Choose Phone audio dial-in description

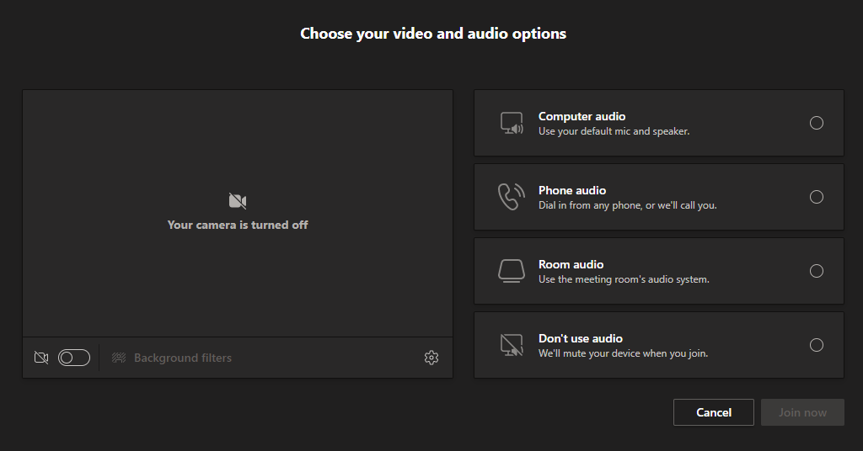627,205
